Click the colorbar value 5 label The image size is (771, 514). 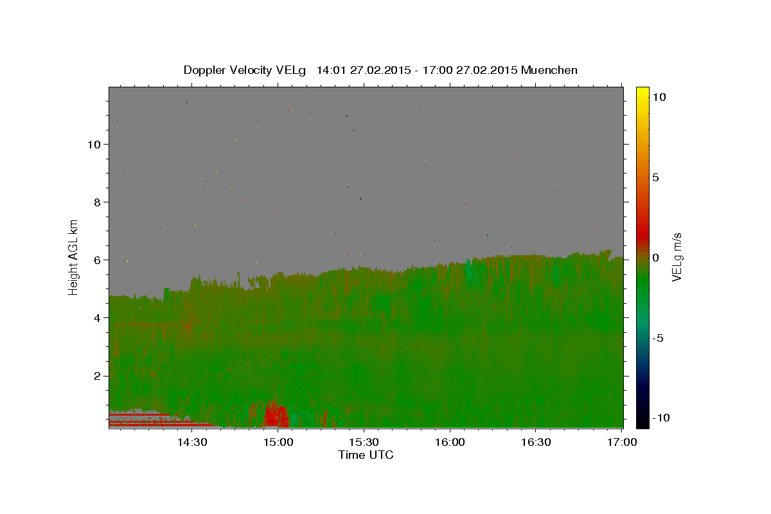point(655,177)
